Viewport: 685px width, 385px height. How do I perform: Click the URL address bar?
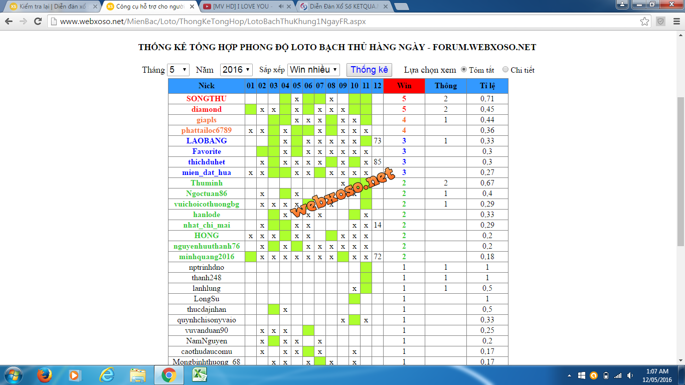click(346, 22)
